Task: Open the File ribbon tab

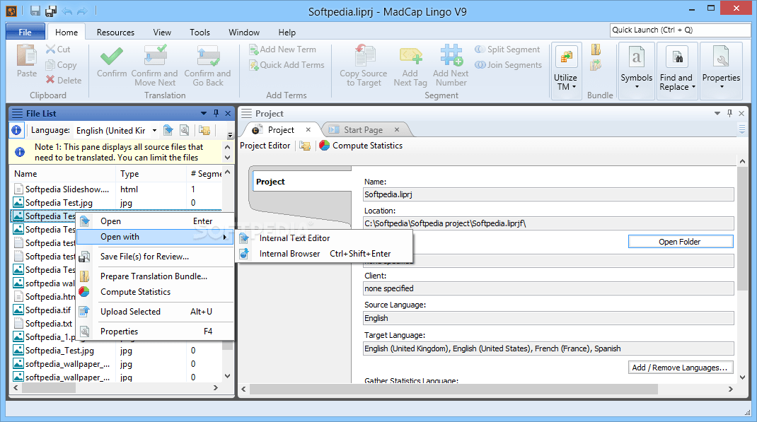Action: pyautogui.click(x=25, y=32)
